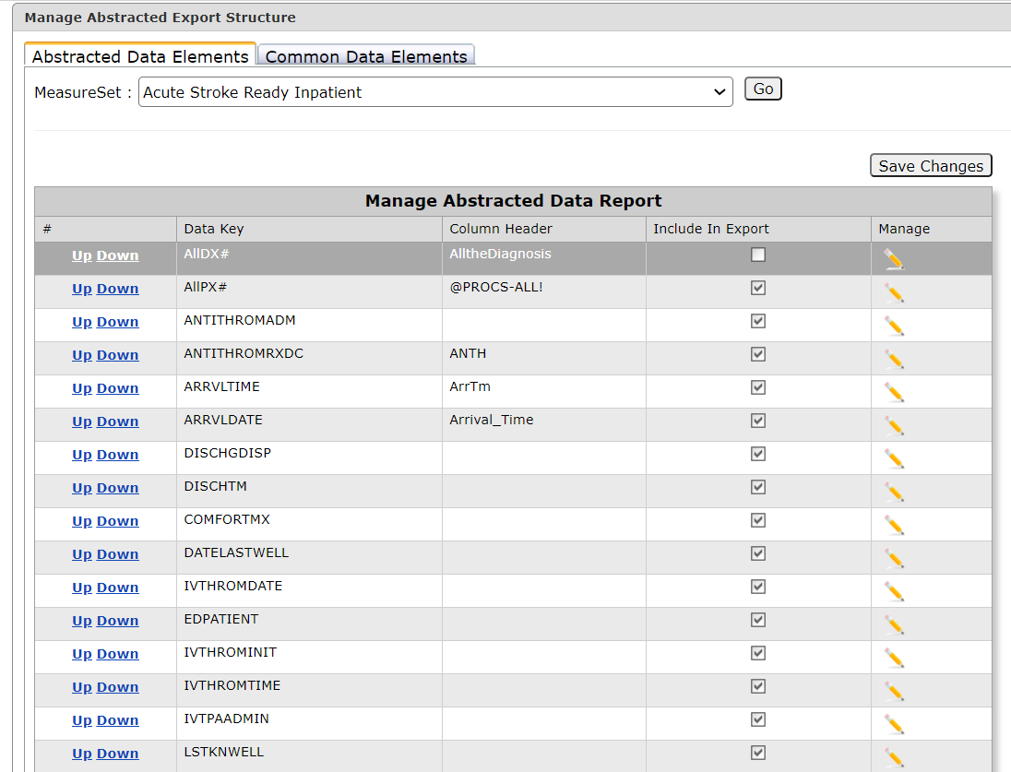
Task: Move ANTITHROMRXDC row up
Action: tap(82, 355)
